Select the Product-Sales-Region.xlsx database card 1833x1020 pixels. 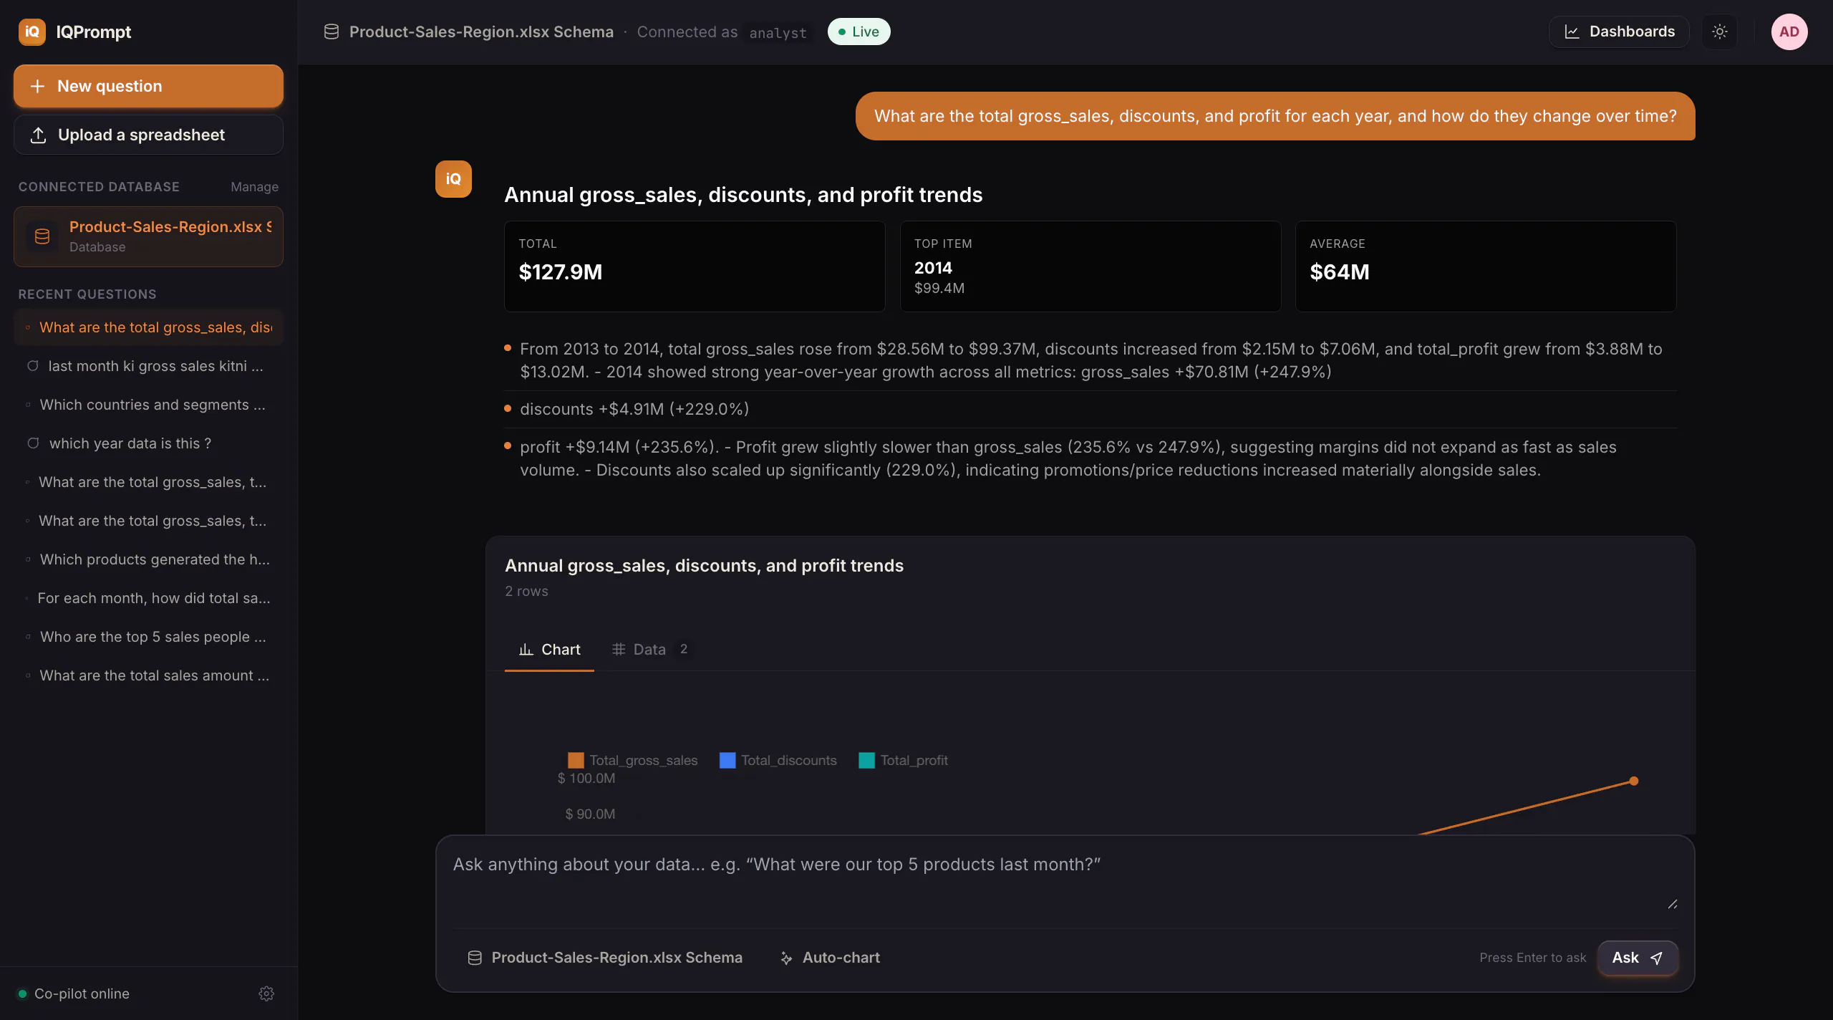148,236
